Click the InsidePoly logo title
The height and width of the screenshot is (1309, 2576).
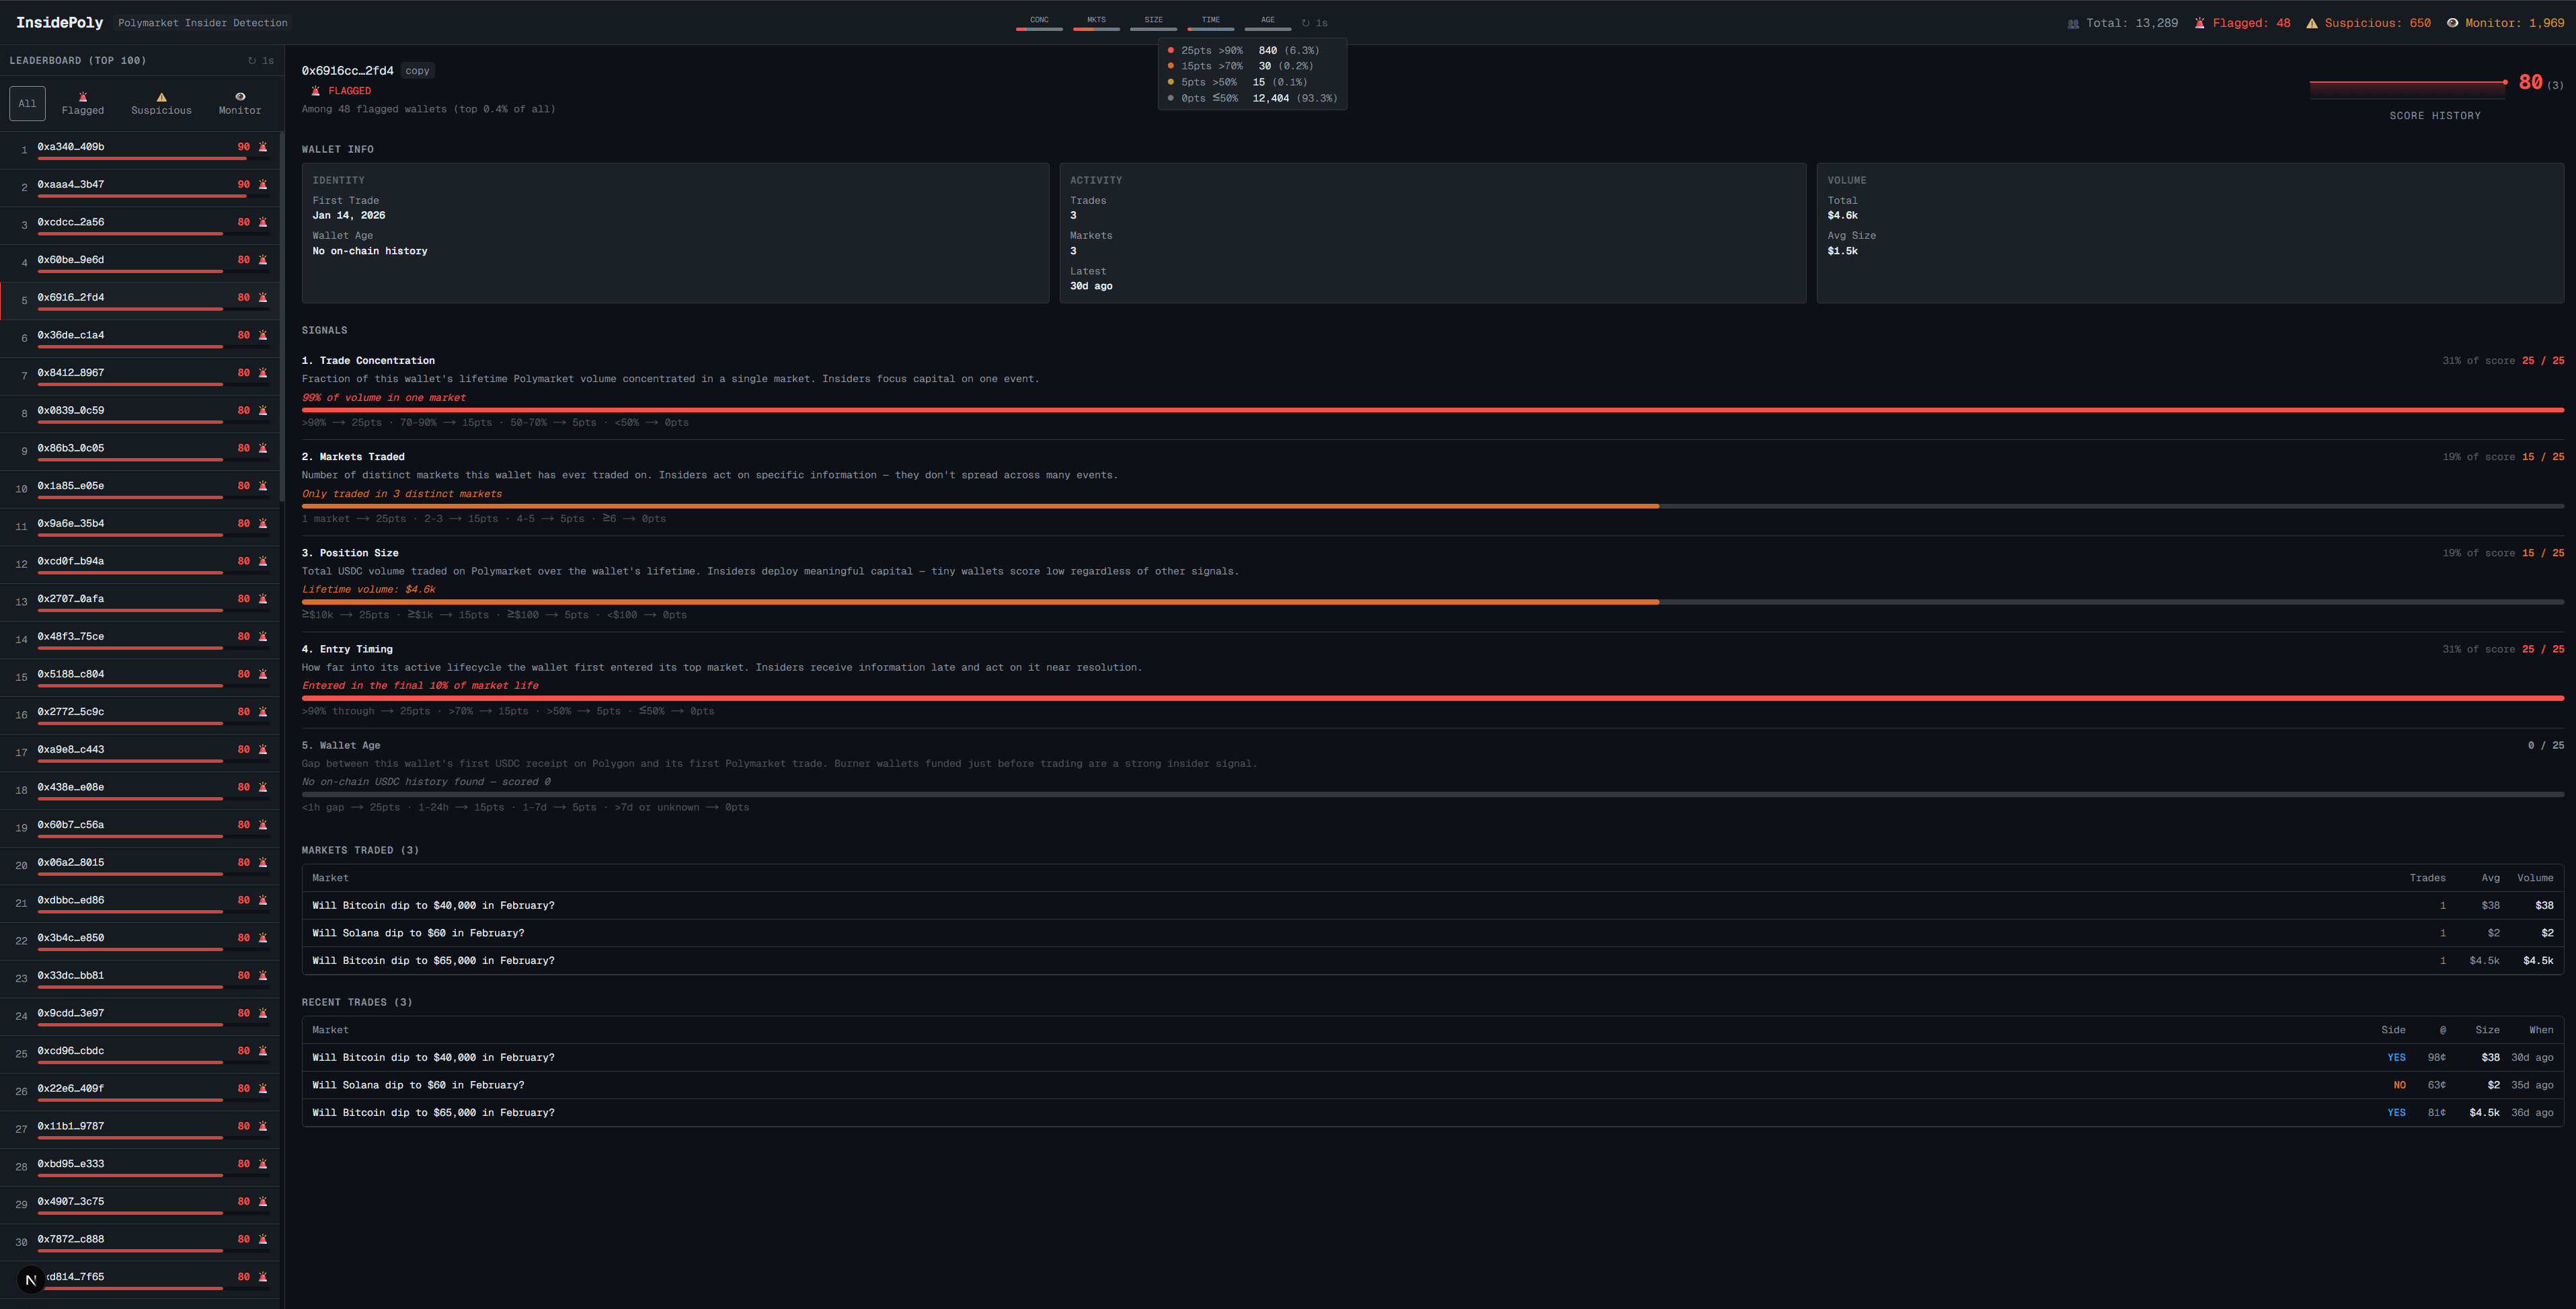point(59,22)
